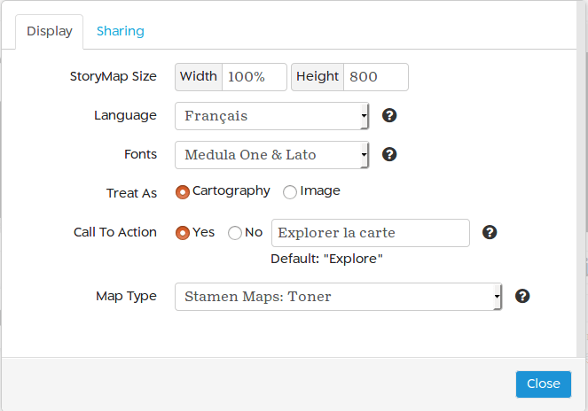588x411 pixels.
Task: Switch to the Display tab
Action: click(x=50, y=32)
